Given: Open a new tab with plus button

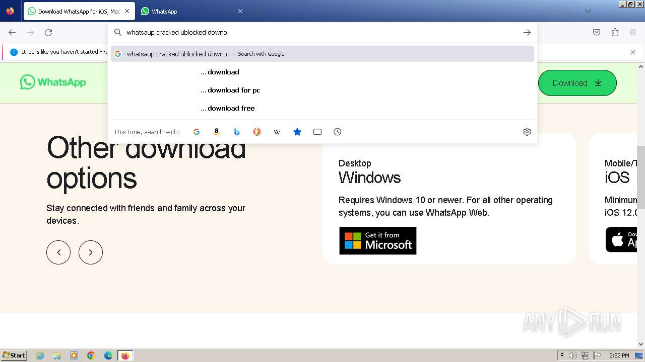Looking at the screenshot, I should coord(259,11).
